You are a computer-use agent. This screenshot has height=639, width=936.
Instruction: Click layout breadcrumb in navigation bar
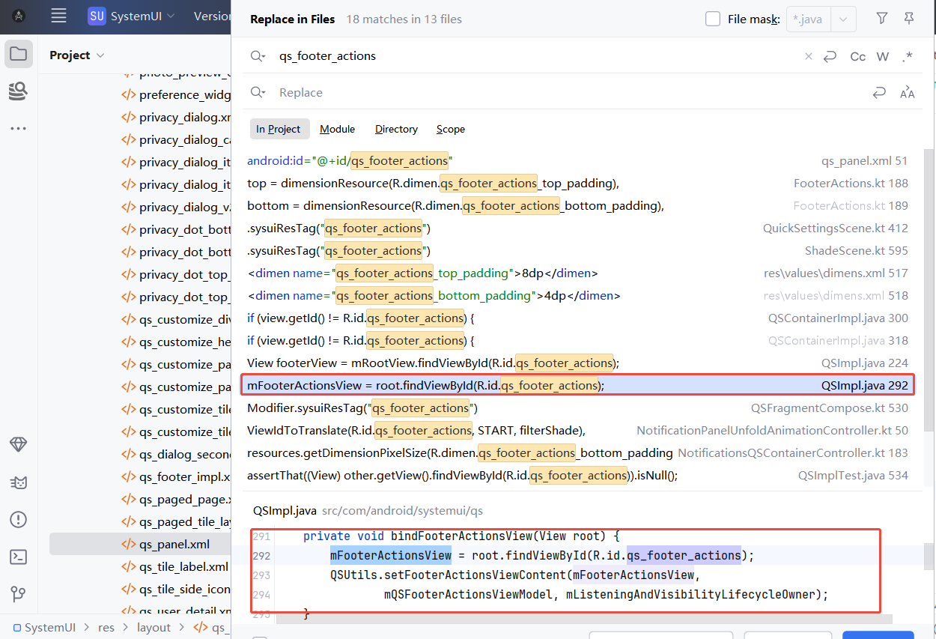click(154, 627)
